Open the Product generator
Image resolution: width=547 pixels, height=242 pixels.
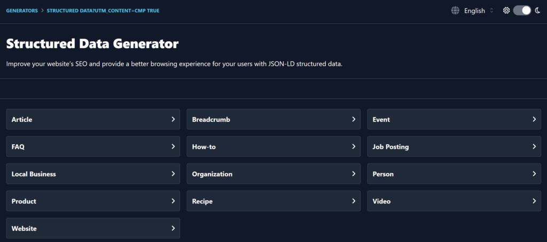pos(93,201)
